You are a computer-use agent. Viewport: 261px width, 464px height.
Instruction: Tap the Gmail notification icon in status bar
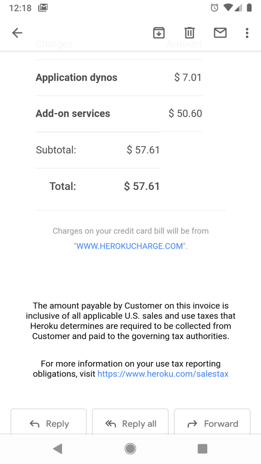coord(43,8)
